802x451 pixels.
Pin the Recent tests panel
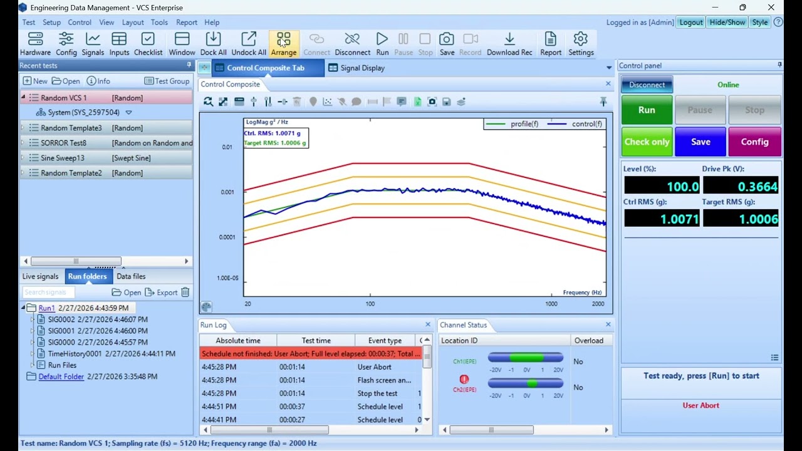coord(189,65)
